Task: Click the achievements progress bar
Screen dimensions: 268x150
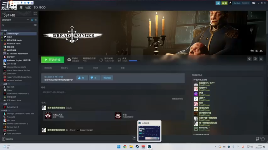Action: pos(134,61)
